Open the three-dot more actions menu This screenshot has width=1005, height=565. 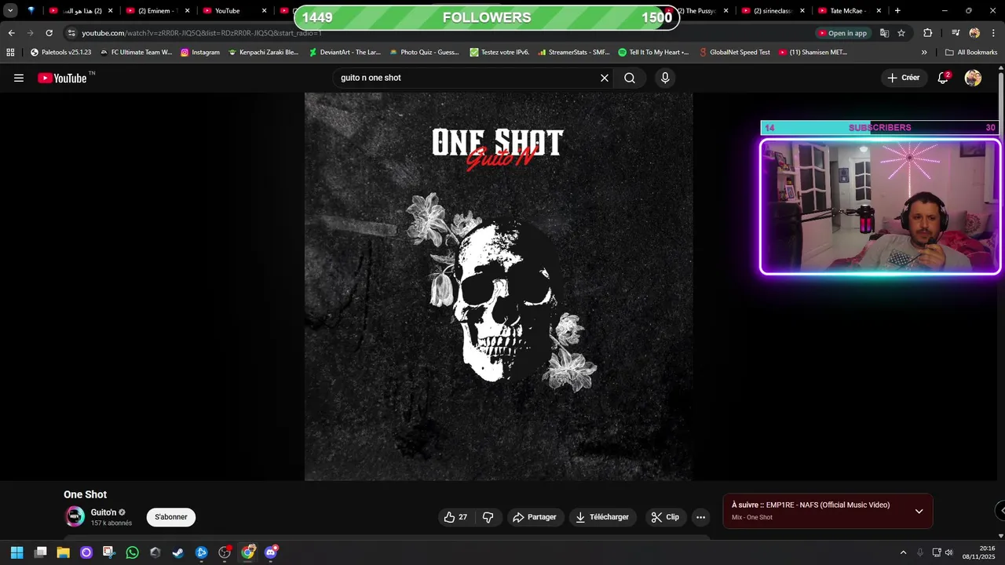[700, 517]
